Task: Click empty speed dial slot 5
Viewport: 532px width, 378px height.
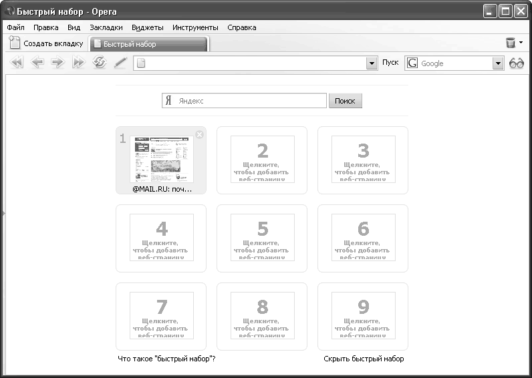Action: pyautogui.click(x=262, y=238)
